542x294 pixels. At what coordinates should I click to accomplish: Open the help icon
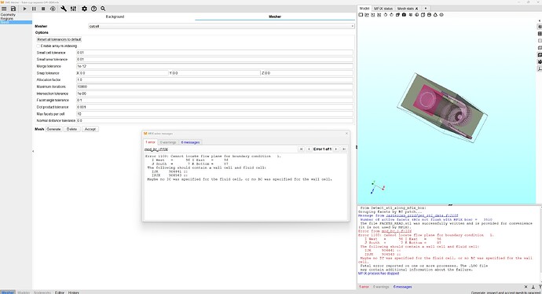point(93,9)
